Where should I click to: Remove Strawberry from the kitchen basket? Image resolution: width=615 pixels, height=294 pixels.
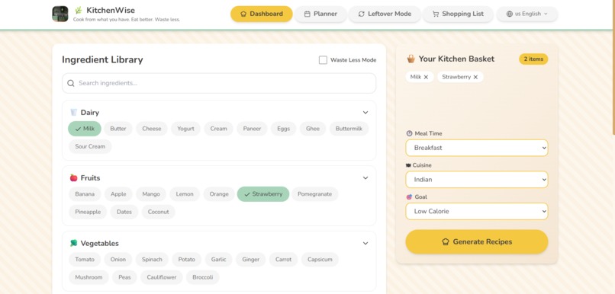475,77
